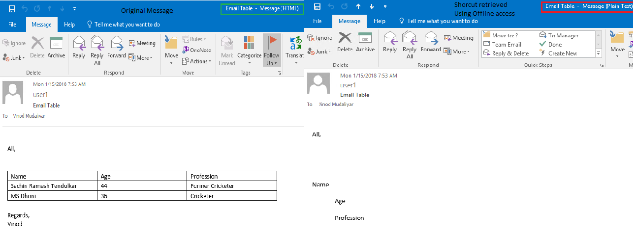636x236 pixels.
Task: Open Quick Access Toolbar customize menu in HTML window
Action: [x=74, y=9]
